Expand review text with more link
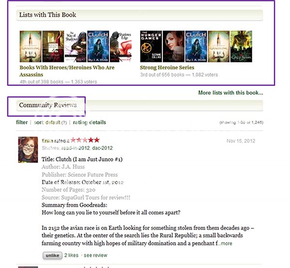 [225, 243]
